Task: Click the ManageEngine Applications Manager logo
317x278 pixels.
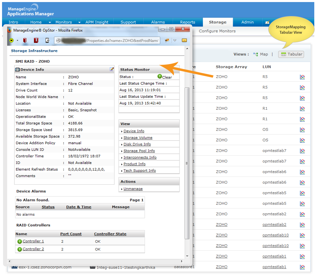Action: 31,10
